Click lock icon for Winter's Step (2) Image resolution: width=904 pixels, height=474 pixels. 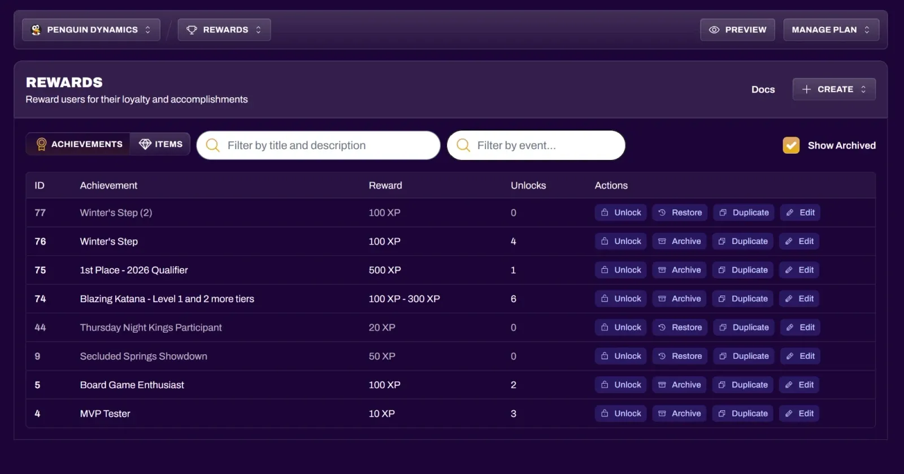point(605,212)
